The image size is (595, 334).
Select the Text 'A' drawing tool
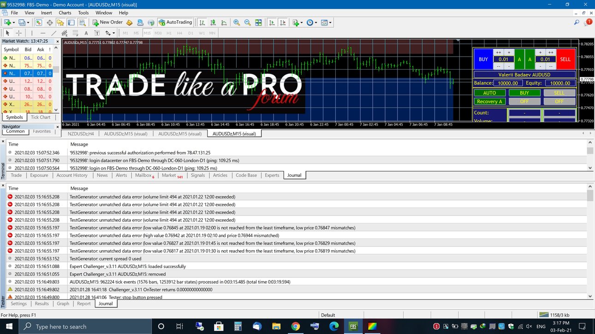[86, 33]
